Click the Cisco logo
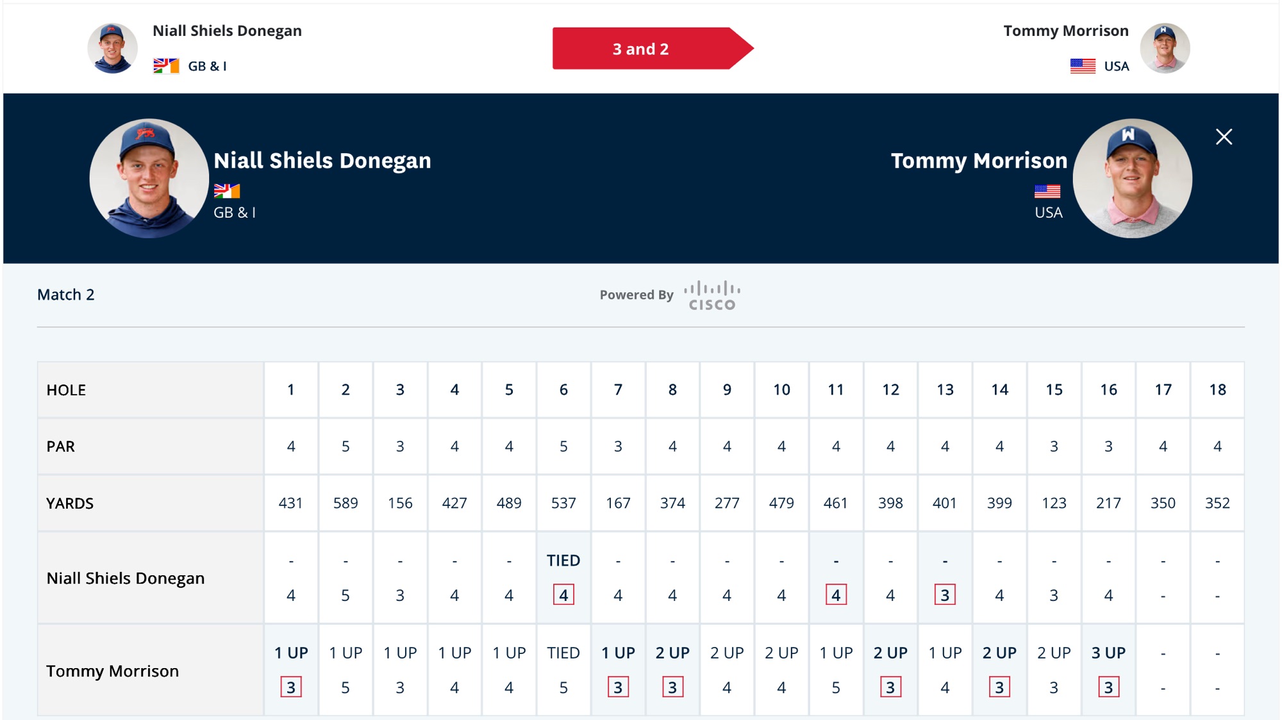The image size is (1282, 720). (x=712, y=295)
